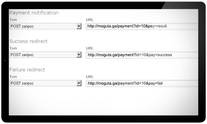The width and height of the screenshot is (207, 124).
Task: Click the 'URL' label above the pay=result field
Action: click(x=90, y=20)
